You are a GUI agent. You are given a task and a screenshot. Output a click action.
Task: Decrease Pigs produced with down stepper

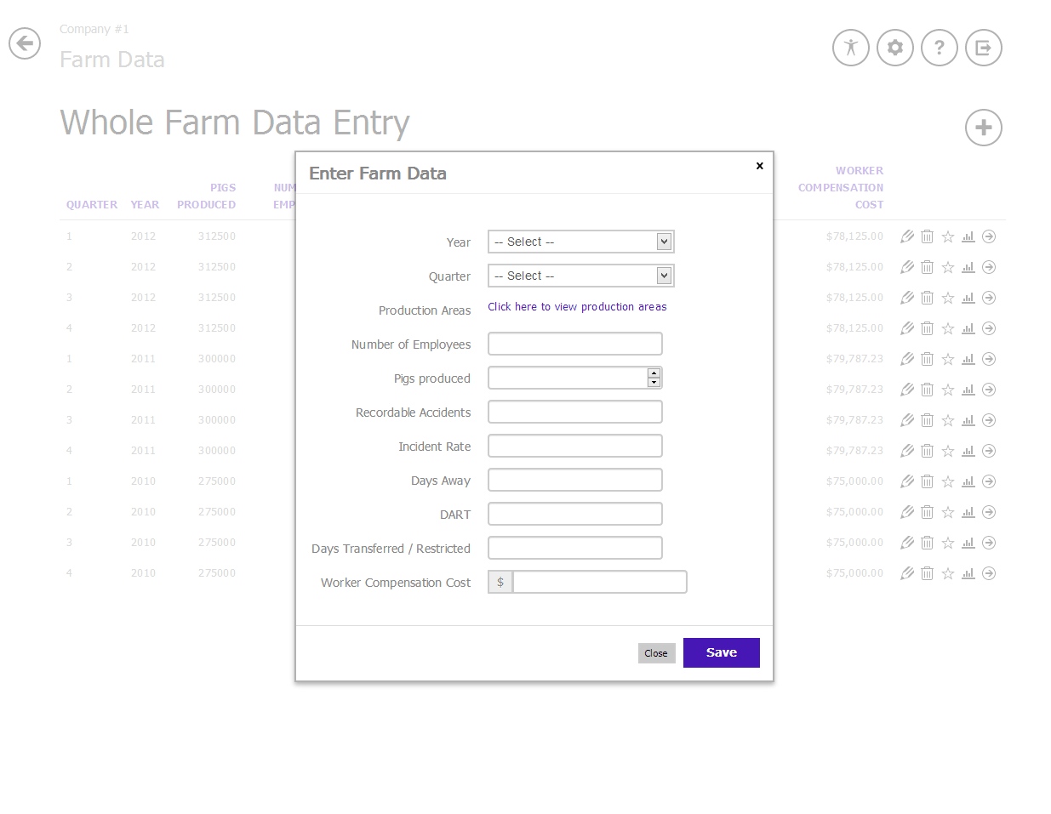tap(654, 382)
